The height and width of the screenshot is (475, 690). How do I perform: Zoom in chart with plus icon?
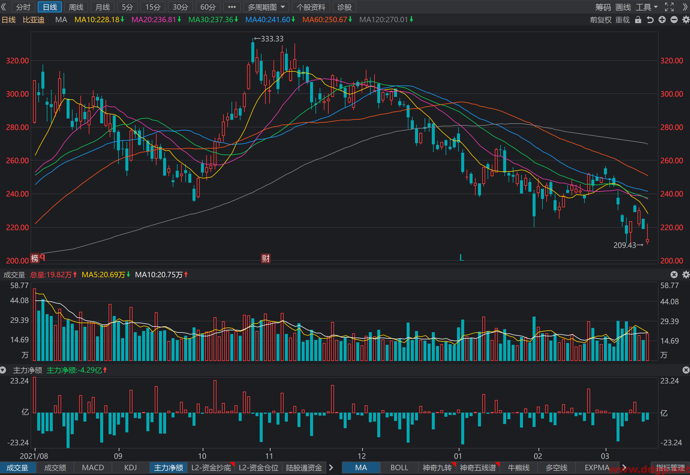click(x=662, y=20)
